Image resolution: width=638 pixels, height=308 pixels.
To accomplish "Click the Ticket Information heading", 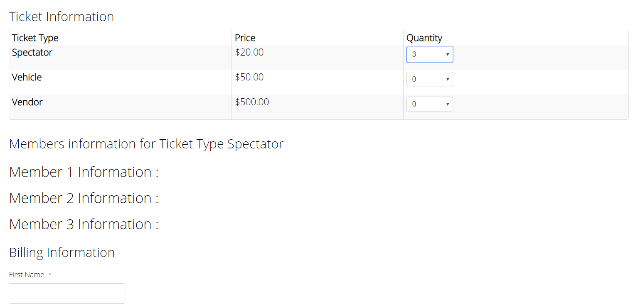I will [x=62, y=17].
